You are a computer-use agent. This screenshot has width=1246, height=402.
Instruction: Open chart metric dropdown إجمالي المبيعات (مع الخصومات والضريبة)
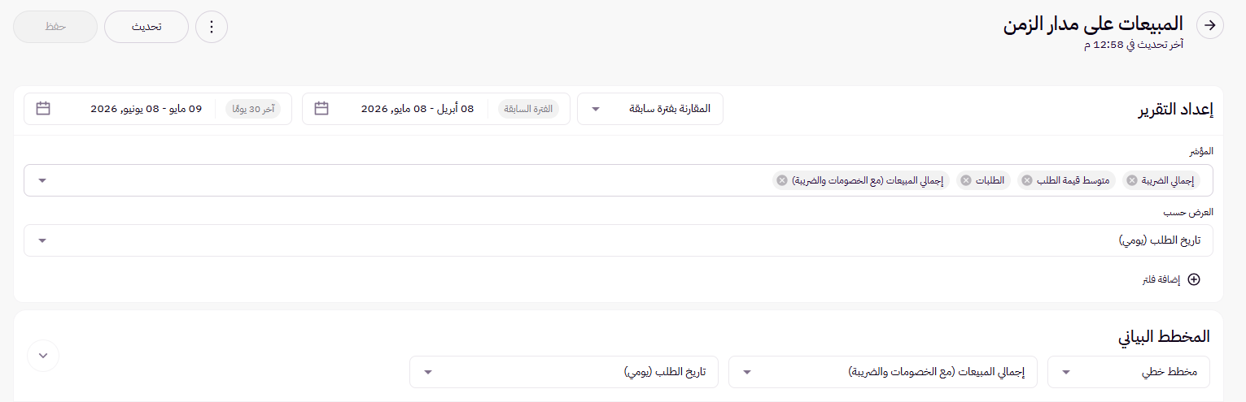coord(883,372)
